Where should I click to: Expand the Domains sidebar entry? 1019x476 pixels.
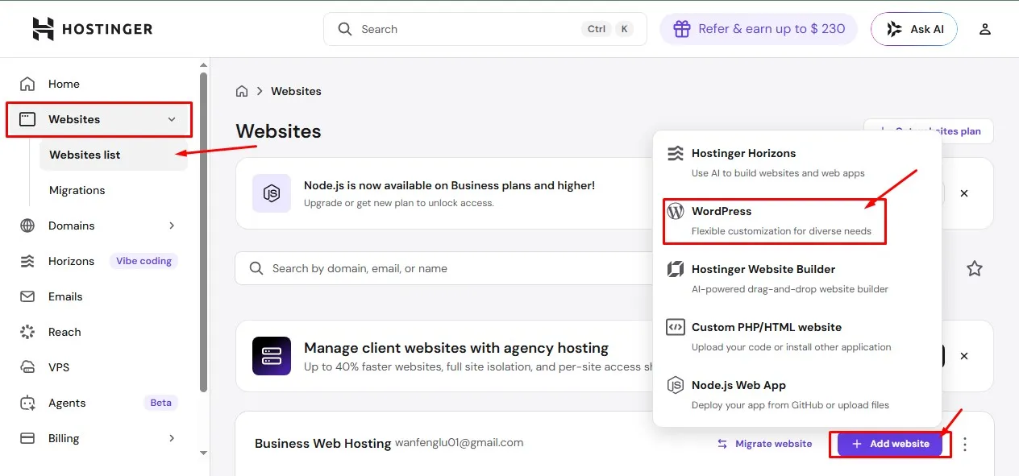172,226
